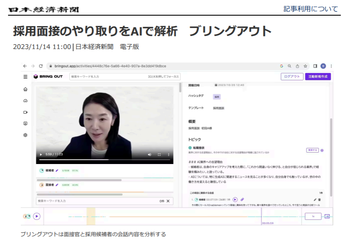Image resolution: width=351 pixels, height=246 pixels.
Task: Click the 採用面談 template value
Action: coord(218,108)
